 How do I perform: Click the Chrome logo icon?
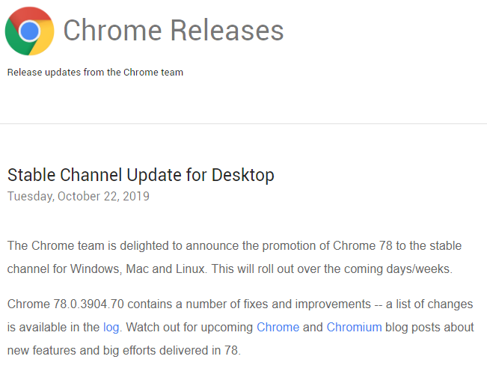tap(29, 31)
